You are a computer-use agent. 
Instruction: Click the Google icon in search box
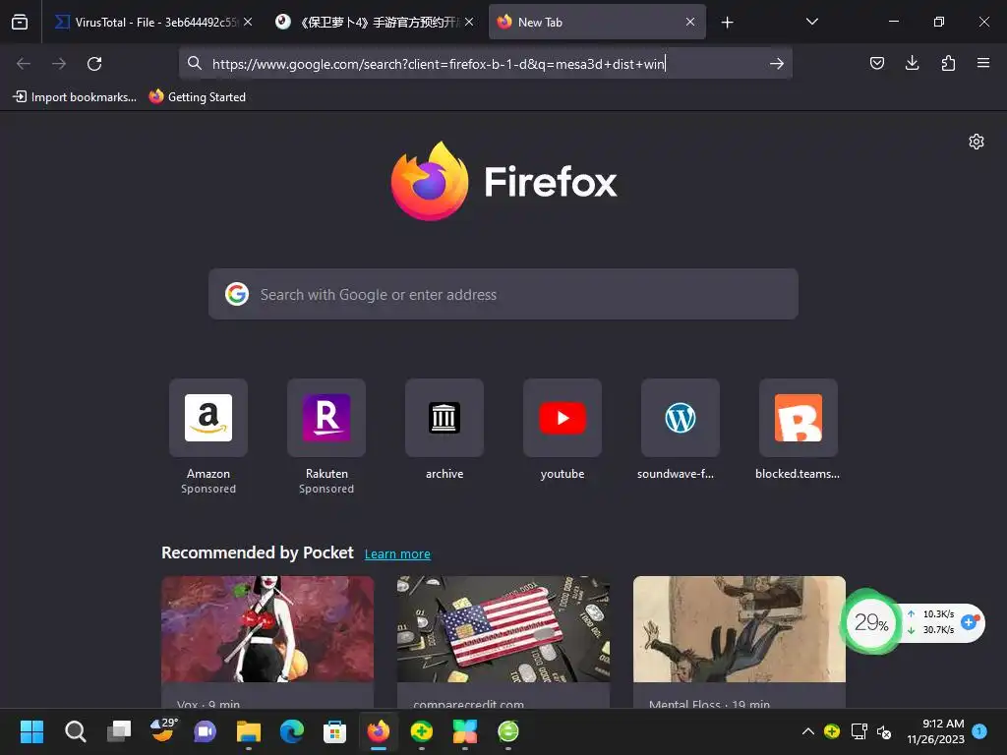pyautogui.click(x=237, y=294)
